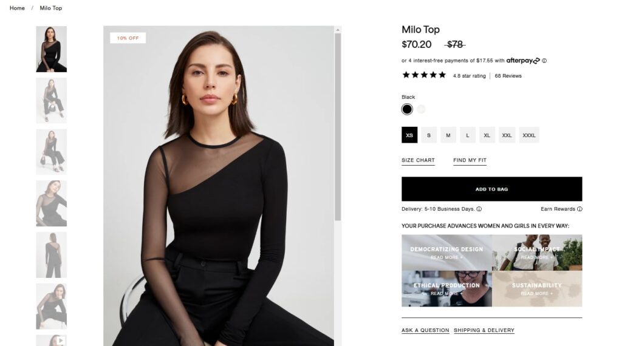This screenshot has height=346, width=622.
Task: Click the Afterpay info icon
Action: [544, 61]
